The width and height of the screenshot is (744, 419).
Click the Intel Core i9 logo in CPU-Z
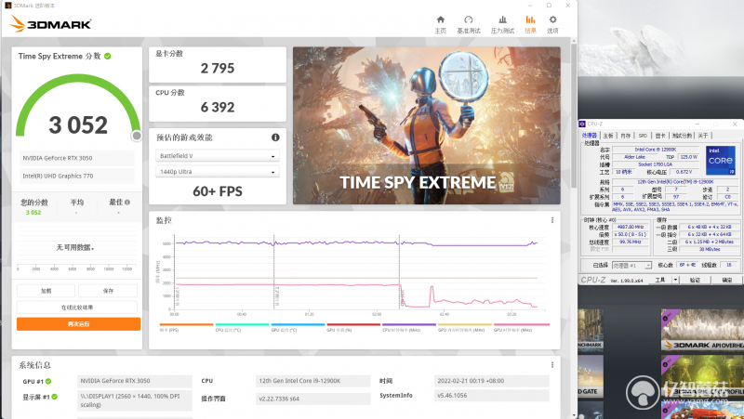721,160
